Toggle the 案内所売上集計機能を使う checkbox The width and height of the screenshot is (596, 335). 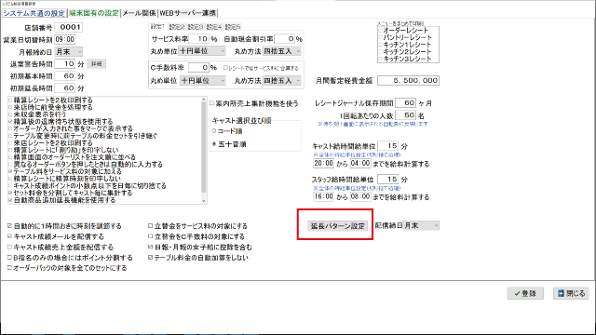coord(212,103)
